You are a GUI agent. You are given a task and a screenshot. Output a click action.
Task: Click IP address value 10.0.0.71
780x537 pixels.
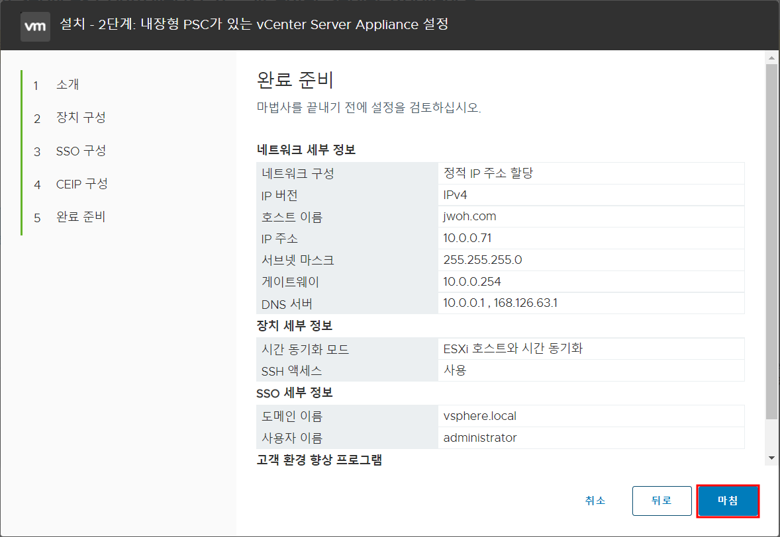467,238
